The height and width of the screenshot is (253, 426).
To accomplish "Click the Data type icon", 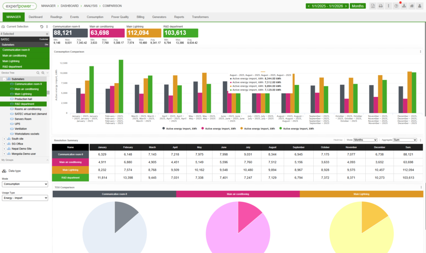I will pyautogui.click(x=4, y=171).
